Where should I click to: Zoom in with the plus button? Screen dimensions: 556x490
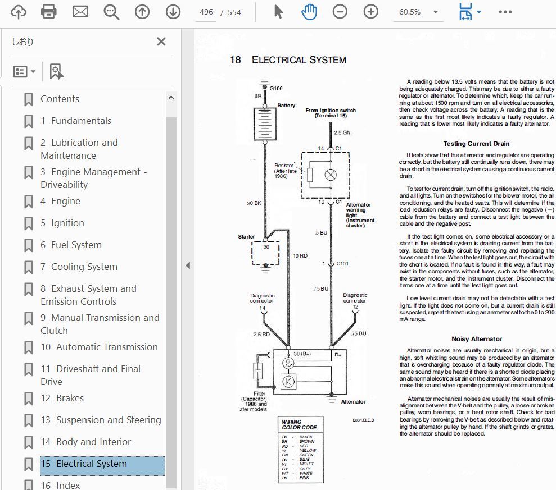(370, 12)
